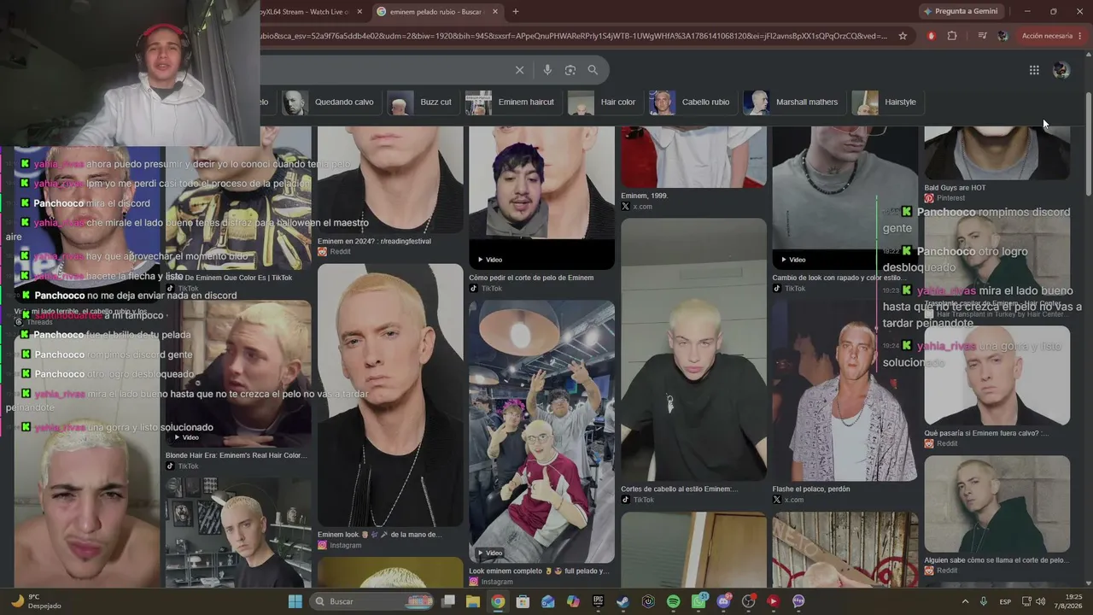Open Google Lens image search
This screenshot has height=615, width=1093.
570,70
